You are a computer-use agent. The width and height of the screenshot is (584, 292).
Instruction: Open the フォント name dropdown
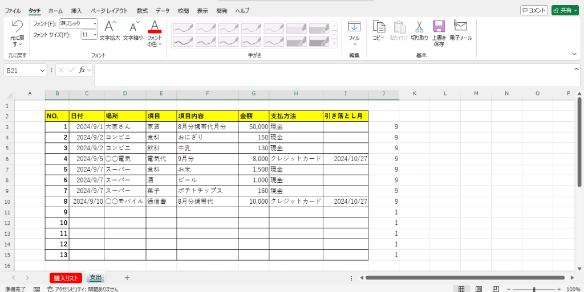95,23
